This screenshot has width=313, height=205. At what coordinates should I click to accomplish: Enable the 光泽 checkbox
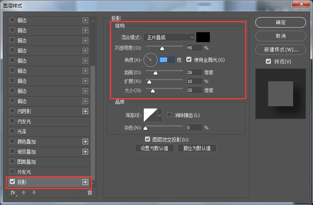click(x=12, y=131)
